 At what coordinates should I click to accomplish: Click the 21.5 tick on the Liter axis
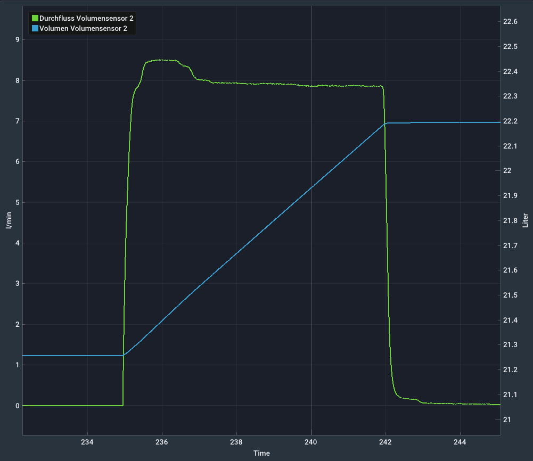click(510, 295)
